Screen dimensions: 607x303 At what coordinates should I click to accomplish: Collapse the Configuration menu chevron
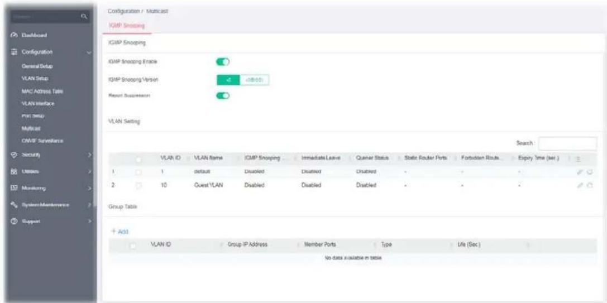pyautogui.click(x=89, y=52)
